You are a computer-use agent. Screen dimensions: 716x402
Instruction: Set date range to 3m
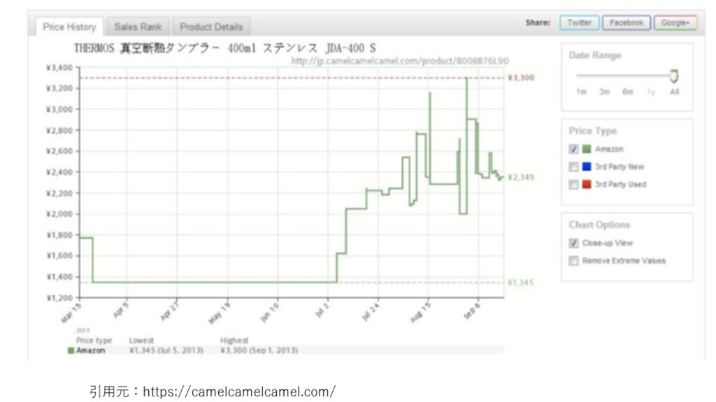(x=604, y=92)
